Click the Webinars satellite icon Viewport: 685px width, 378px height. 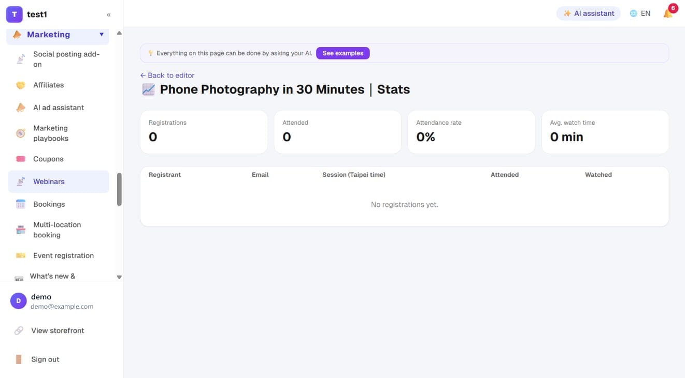coord(21,182)
